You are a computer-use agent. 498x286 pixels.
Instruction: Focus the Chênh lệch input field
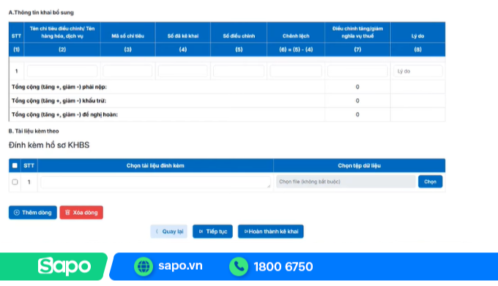(296, 71)
